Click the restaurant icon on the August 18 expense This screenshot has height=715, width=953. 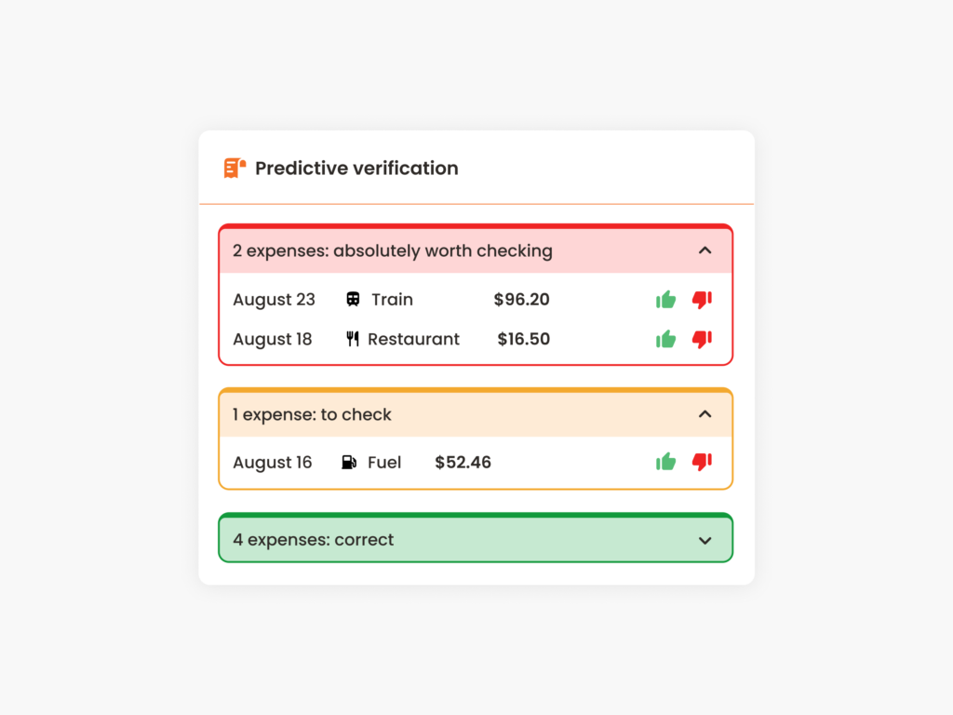tap(354, 339)
